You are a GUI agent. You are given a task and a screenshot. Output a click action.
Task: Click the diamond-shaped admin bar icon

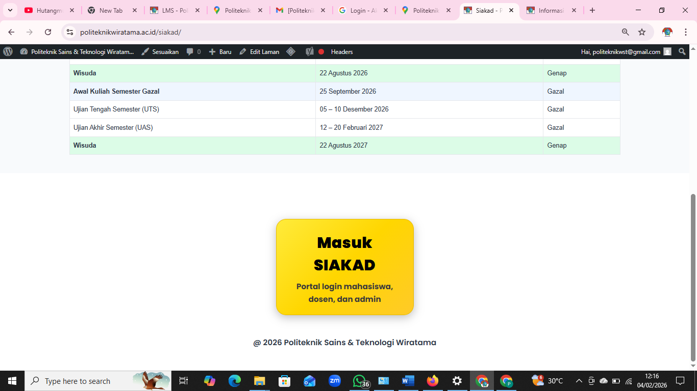pyautogui.click(x=291, y=51)
